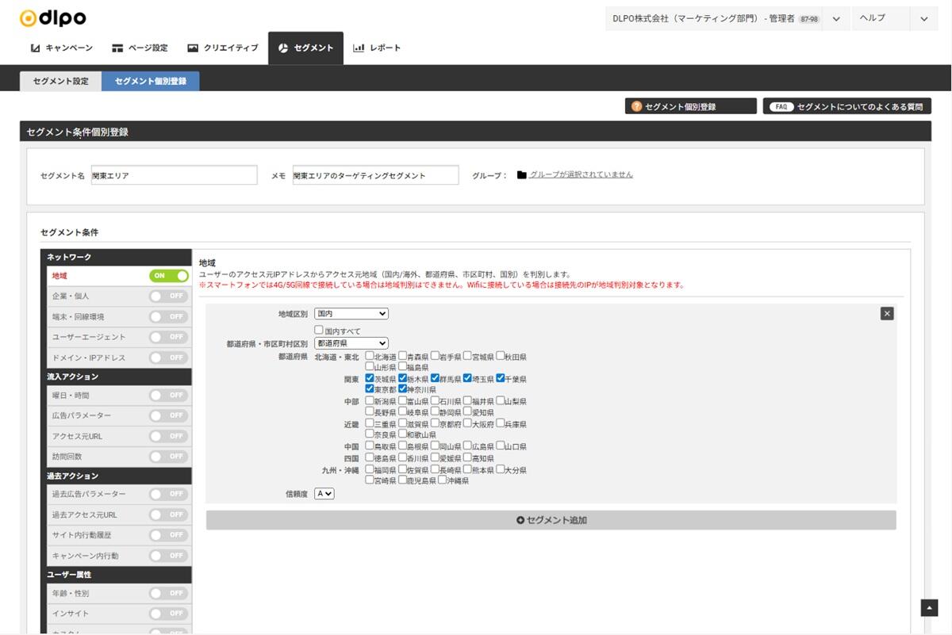Click the scroll-to-top arrow icon
This screenshot has width=952, height=635.
(x=929, y=607)
